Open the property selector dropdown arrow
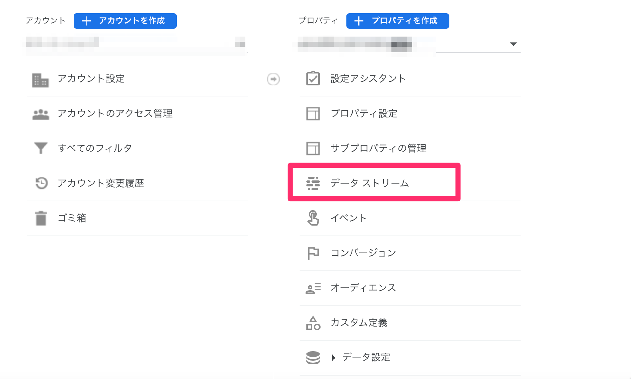The image size is (631, 379). (x=513, y=44)
